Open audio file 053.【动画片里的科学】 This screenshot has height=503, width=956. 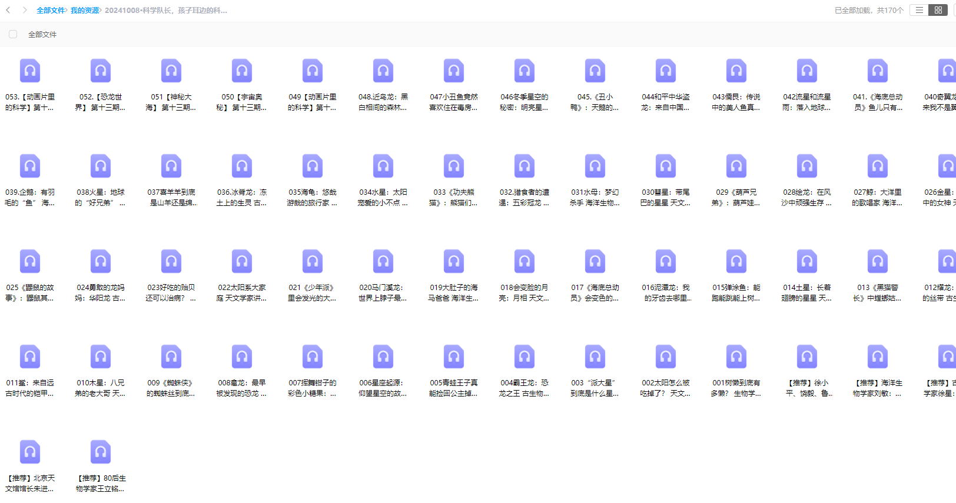pyautogui.click(x=30, y=71)
